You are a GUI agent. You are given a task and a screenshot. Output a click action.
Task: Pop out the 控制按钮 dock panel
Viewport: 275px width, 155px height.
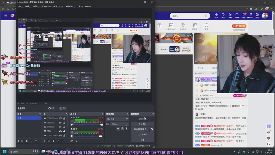(153, 114)
